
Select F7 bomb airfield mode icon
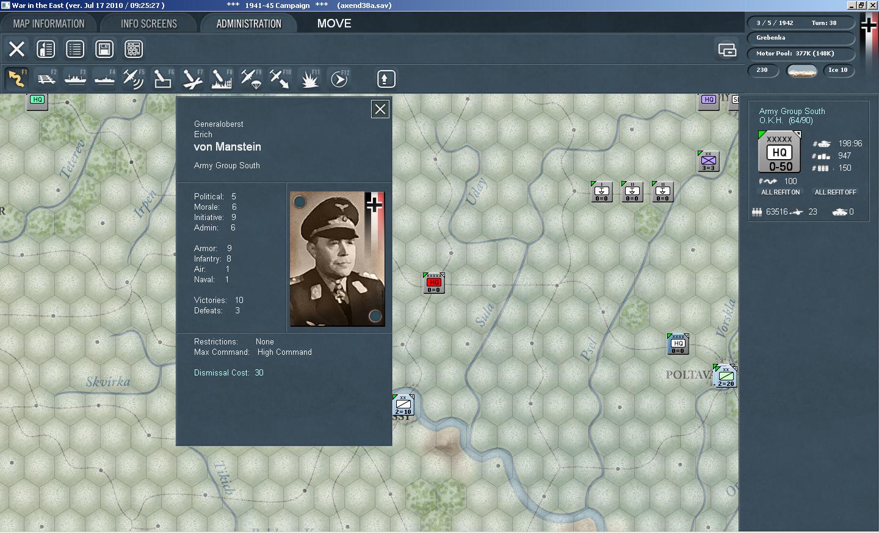click(x=192, y=79)
